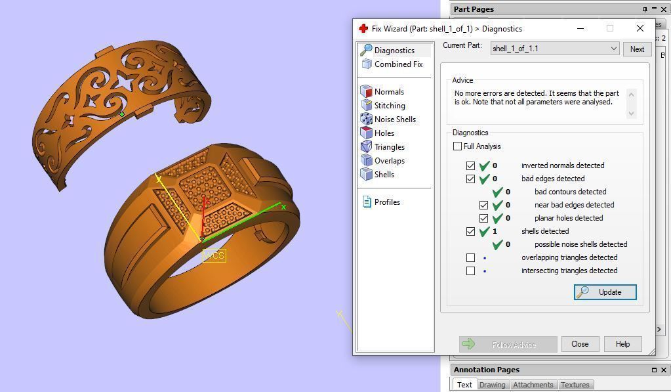Uncheck shells detected checkbox

tap(471, 231)
